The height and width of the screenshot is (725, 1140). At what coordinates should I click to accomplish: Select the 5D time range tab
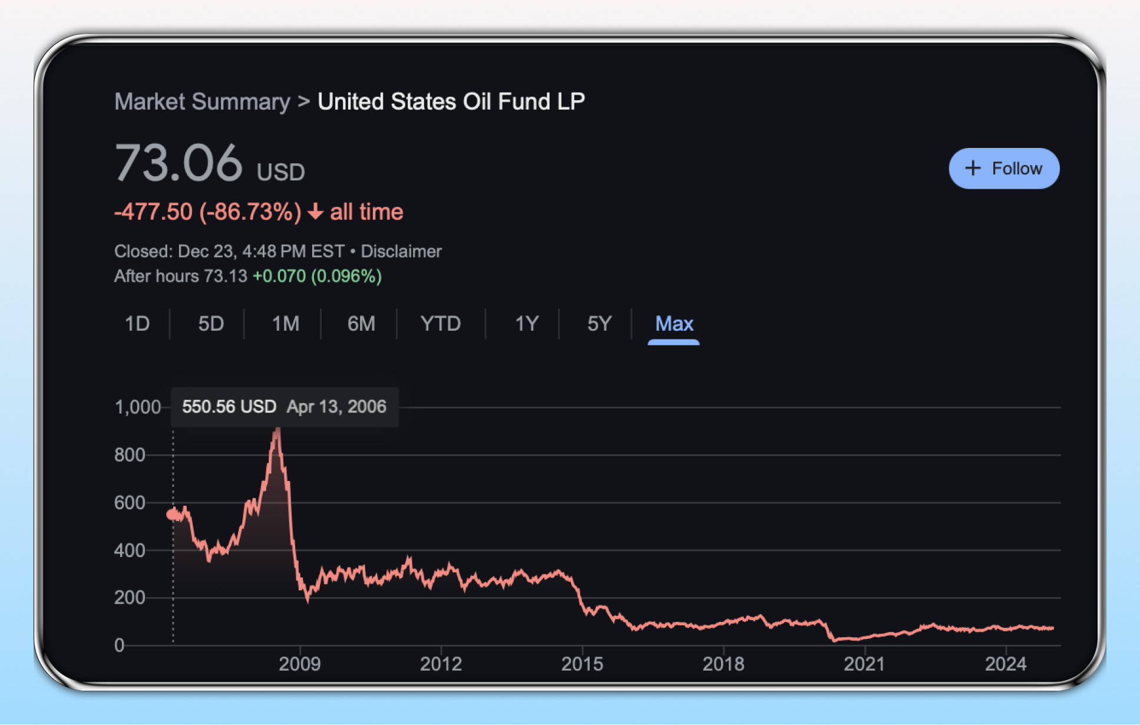point(211,324)
